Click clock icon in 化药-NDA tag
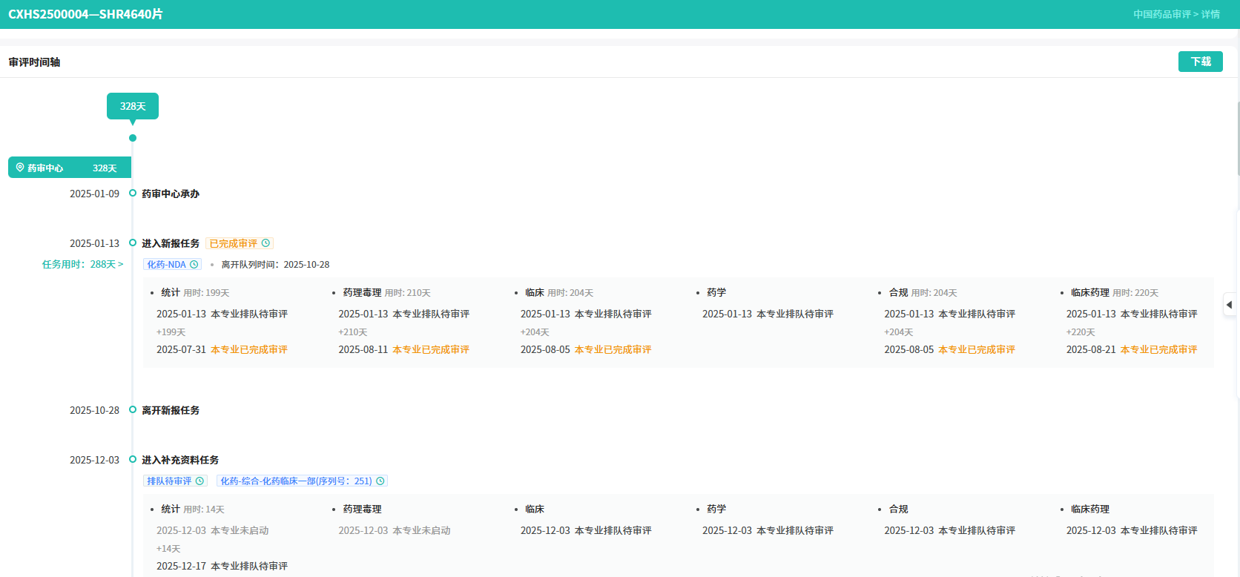 [194, 265]
